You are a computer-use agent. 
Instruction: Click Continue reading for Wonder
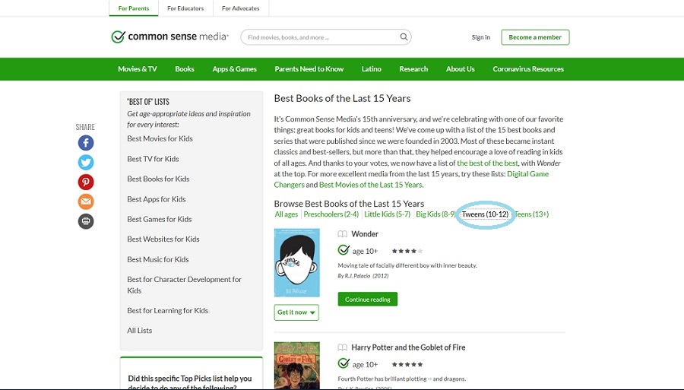pyautogui.click(x=368, y=300)
